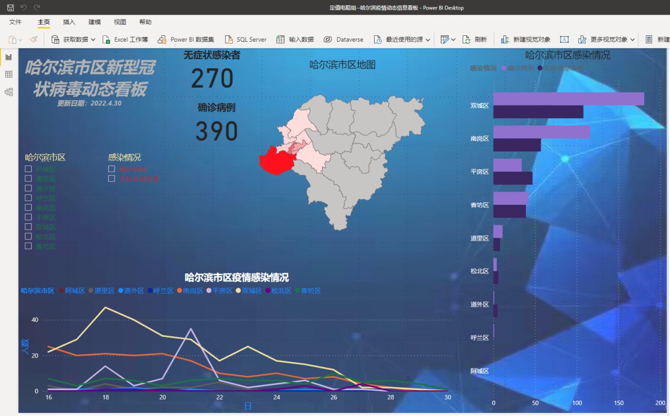The image size is (670, 416).
Task: Click the red highlighted district on map
Action: tap(275, 160)
